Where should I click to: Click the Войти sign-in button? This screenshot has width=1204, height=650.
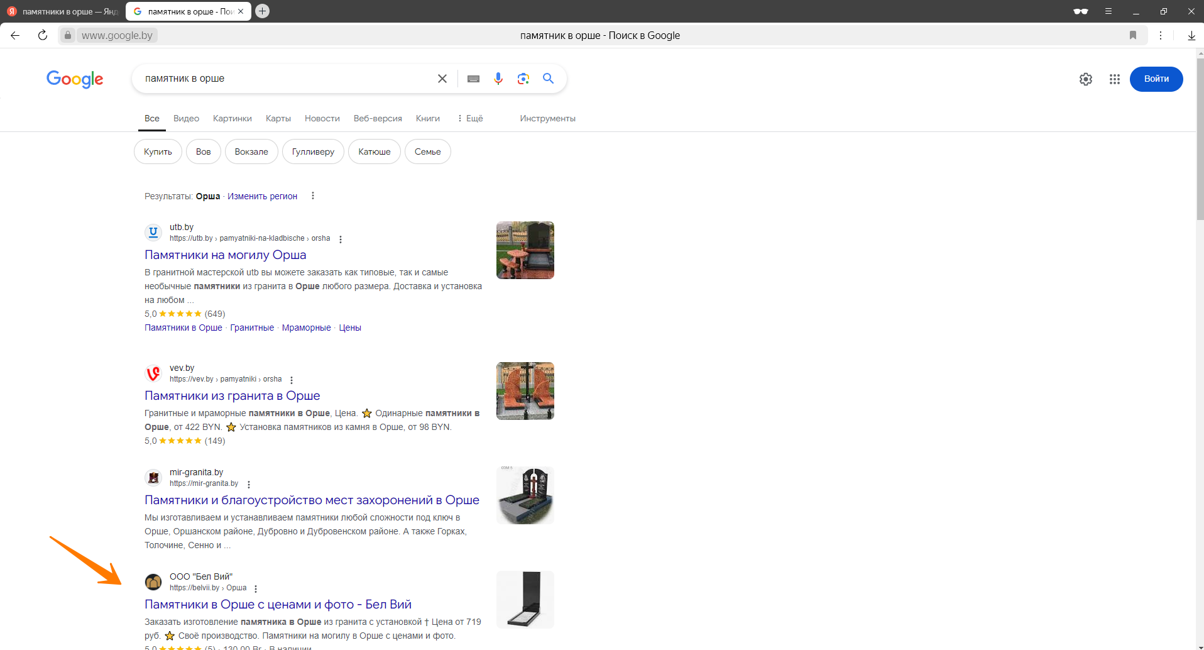(1156, 79)
